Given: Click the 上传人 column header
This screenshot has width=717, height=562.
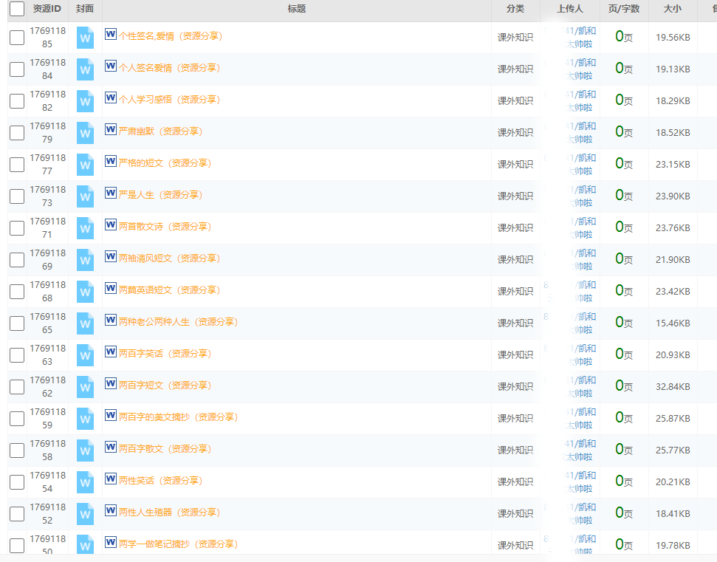Looking at the screenshot, I should pos(570,9).
